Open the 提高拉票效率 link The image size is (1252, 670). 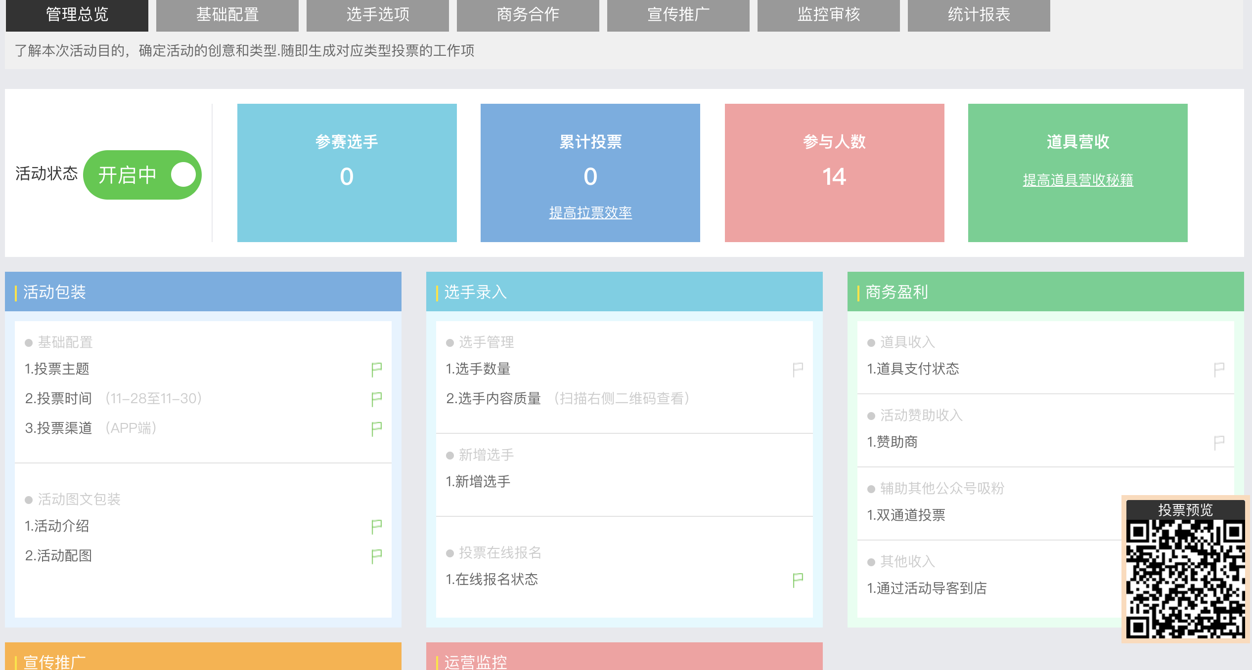590,213
